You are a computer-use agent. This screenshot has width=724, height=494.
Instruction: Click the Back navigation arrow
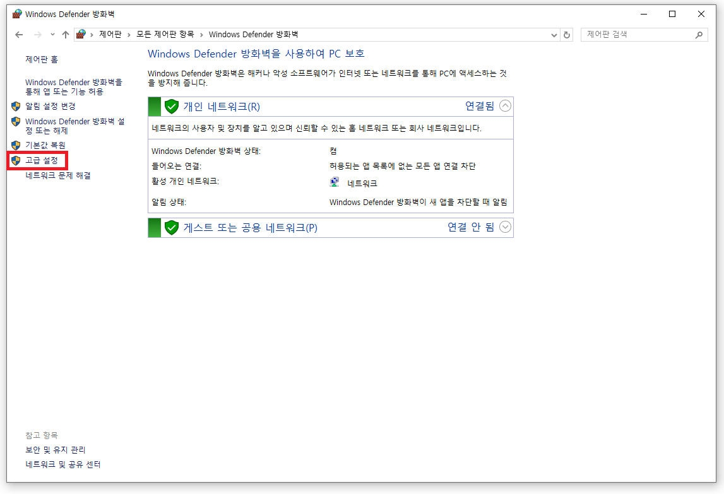19,35
